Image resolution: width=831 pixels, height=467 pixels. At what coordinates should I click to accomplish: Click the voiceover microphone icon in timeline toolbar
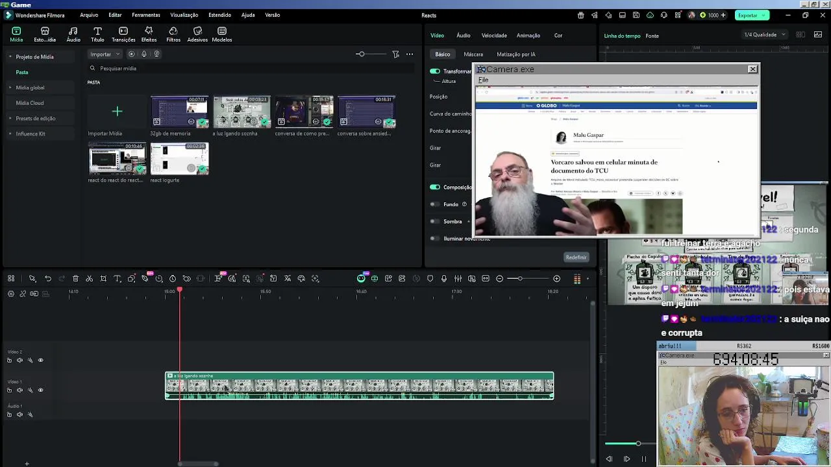click(444, 279)
